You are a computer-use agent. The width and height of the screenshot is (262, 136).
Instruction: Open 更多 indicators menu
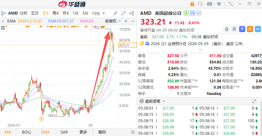coord(83,132)
